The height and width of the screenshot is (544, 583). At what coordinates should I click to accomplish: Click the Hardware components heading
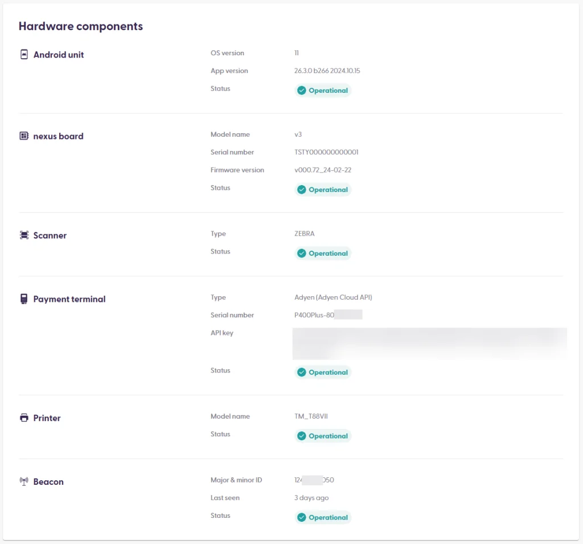click(81, 26)
